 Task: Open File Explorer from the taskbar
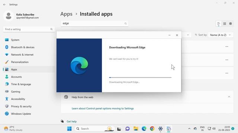pyautogui.click(x=136, y=129)
